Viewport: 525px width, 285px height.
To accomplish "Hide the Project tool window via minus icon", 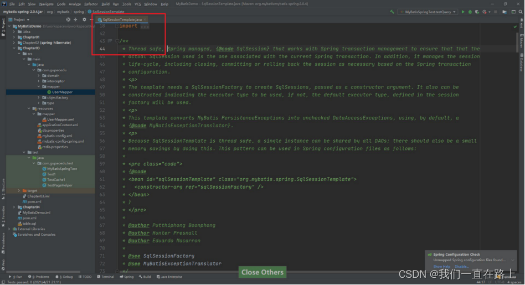I will click(91, 20).
